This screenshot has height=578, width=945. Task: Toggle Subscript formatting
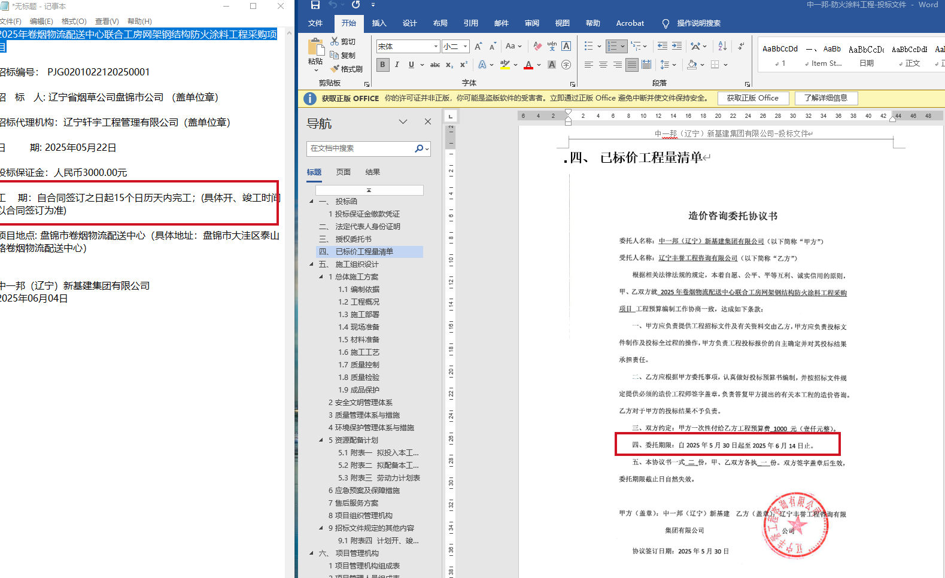tap(449, 65)
